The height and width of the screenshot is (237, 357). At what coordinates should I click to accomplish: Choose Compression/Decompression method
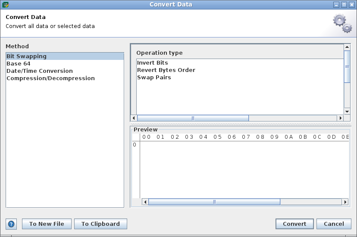[x=65, y=78]
